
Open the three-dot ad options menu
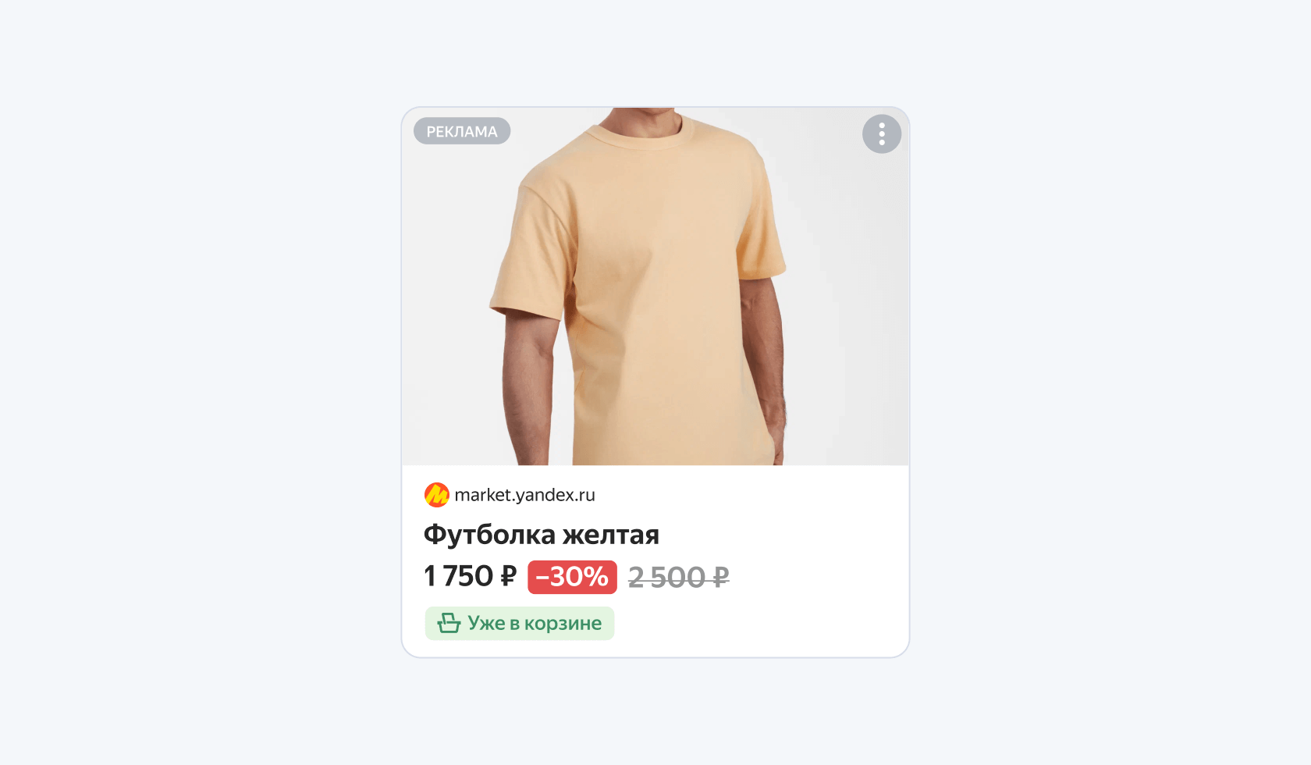882,134
